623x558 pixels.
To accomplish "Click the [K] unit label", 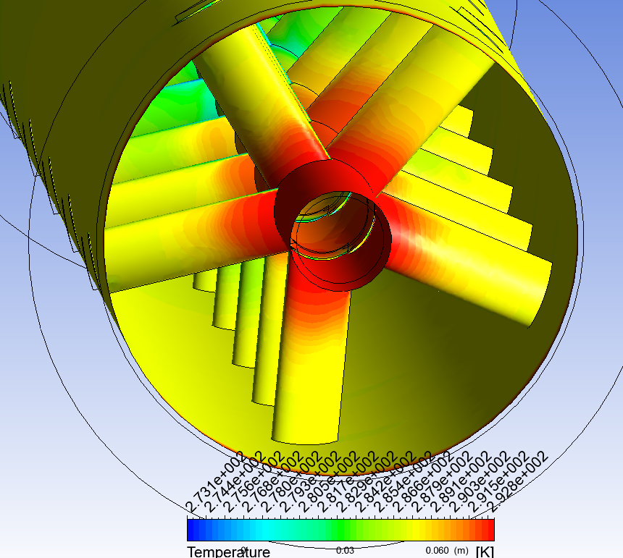I will (x=484, y=551).
